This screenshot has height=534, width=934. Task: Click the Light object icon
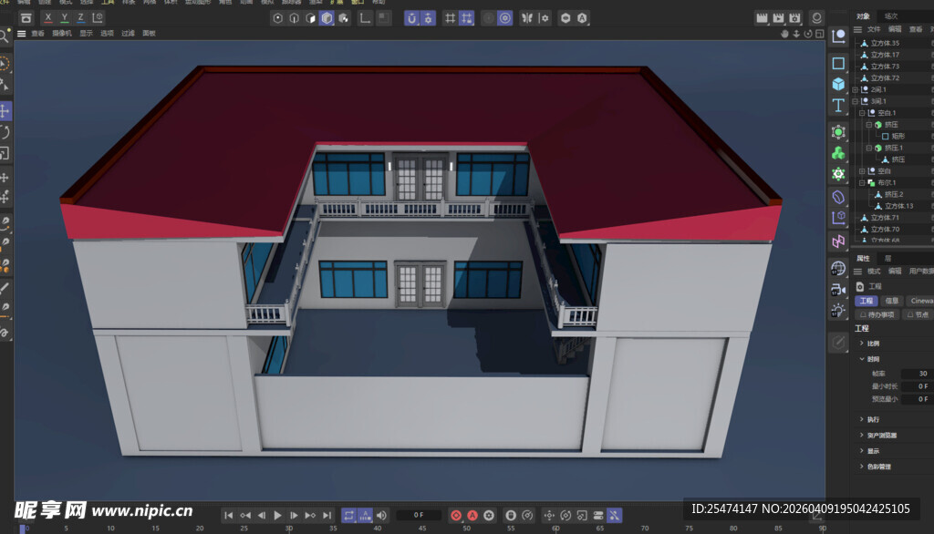pos(838,312)
